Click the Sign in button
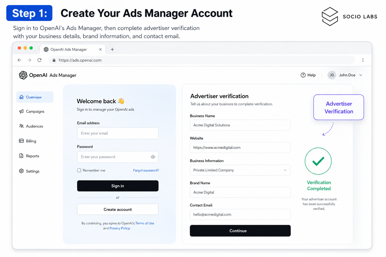Image resolution: width=386 pixels, height=257 pixels. 118,186
